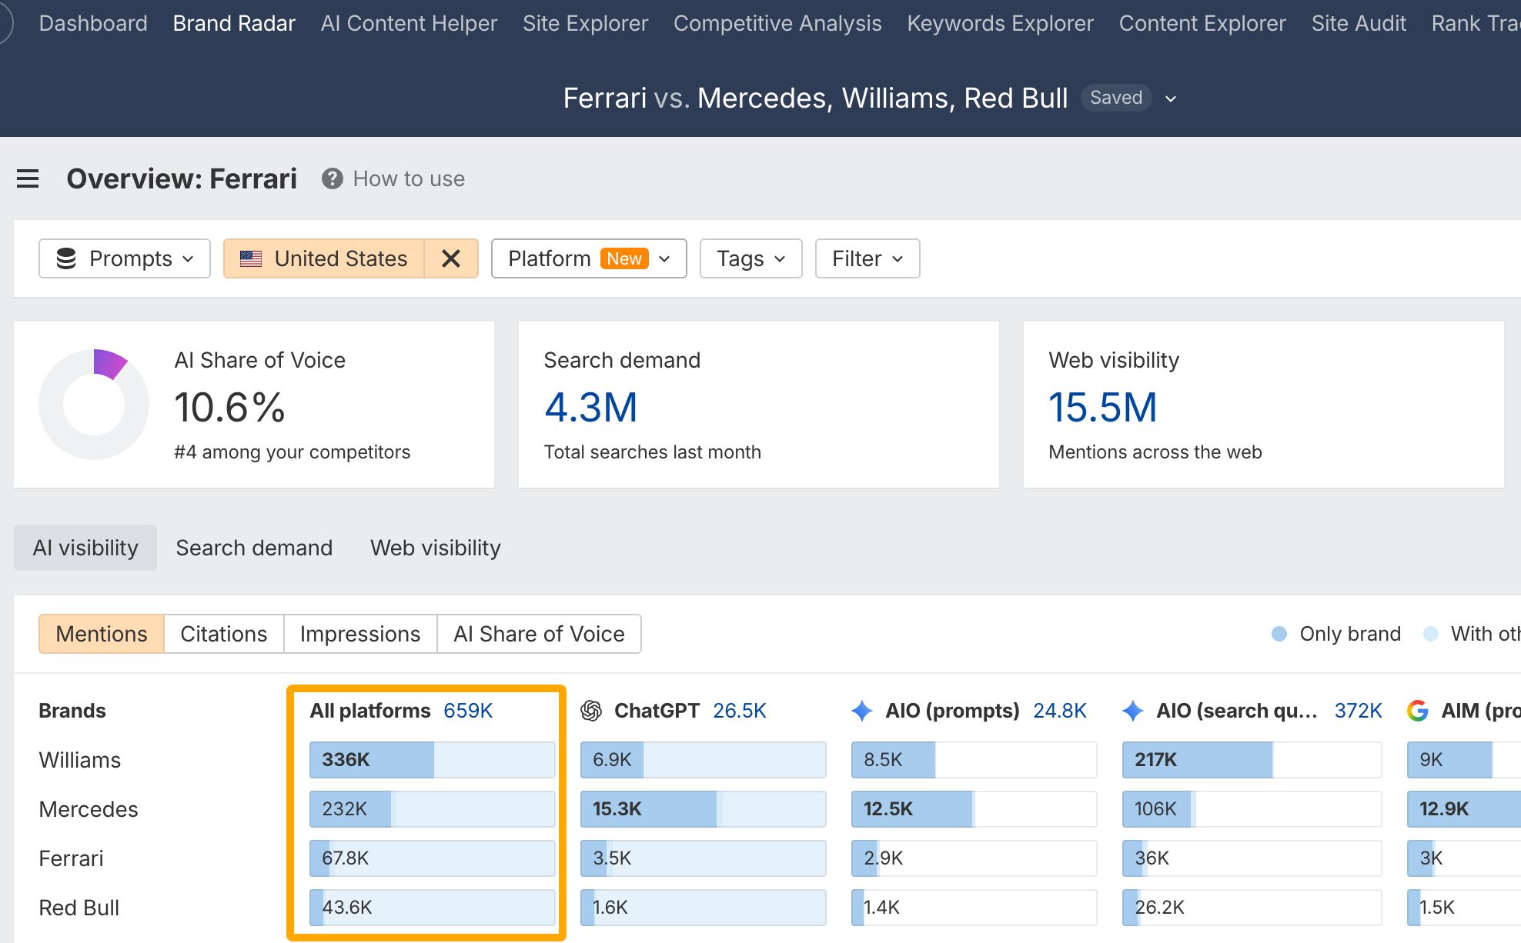This screenshot has width=1521, height=943.
Task: Click the AIO (search queries) sparkle icon
Action: 1133,711
